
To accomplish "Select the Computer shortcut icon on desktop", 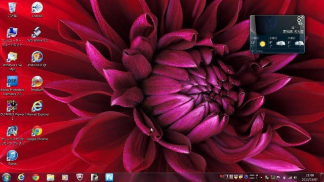I will (12, 36).
